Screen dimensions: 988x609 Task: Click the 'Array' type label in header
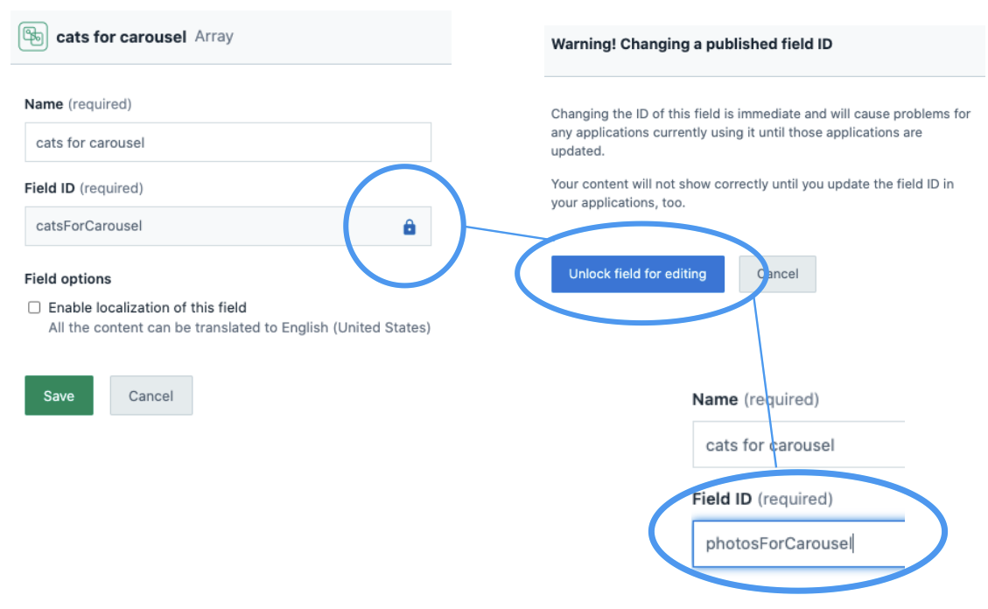pos(214,37)
